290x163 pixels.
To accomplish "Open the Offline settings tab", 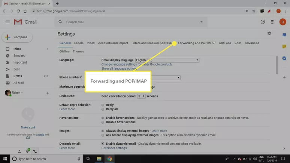I will coord(64,51).
